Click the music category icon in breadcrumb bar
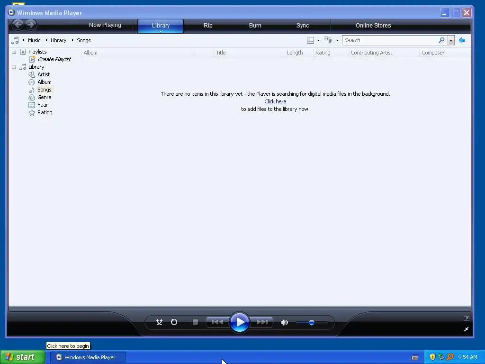The height and width of the screenshot is (364, 485). 15,40
